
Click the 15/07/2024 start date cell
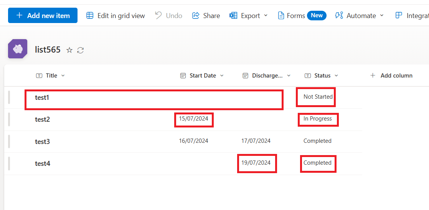193,119
